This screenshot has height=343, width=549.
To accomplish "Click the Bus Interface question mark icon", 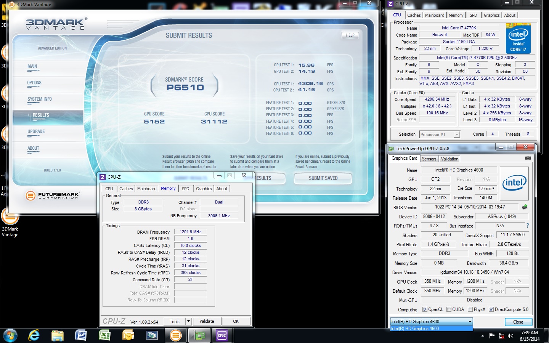I will tap(528, 226).
